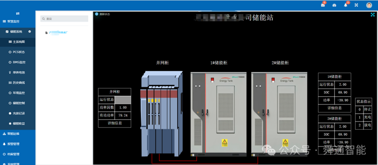This screenshot has width=378, height=165.
Task: Click 详细信息 under 并网柜 table
Action: 114,123
